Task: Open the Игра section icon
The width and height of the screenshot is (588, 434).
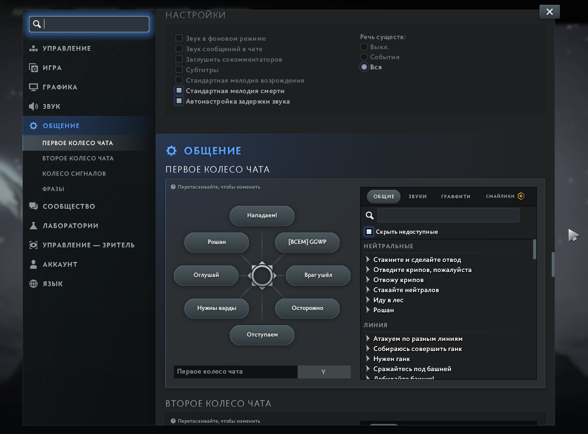Action: coord(33,68)
